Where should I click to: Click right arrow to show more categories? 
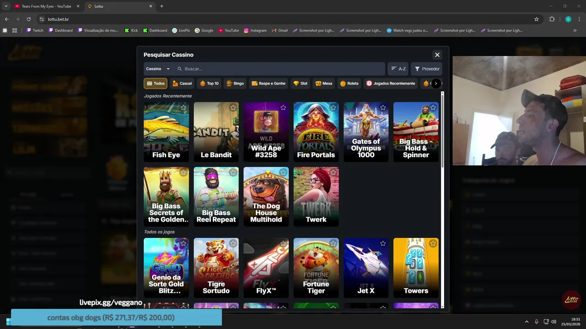tap(436, 84)
